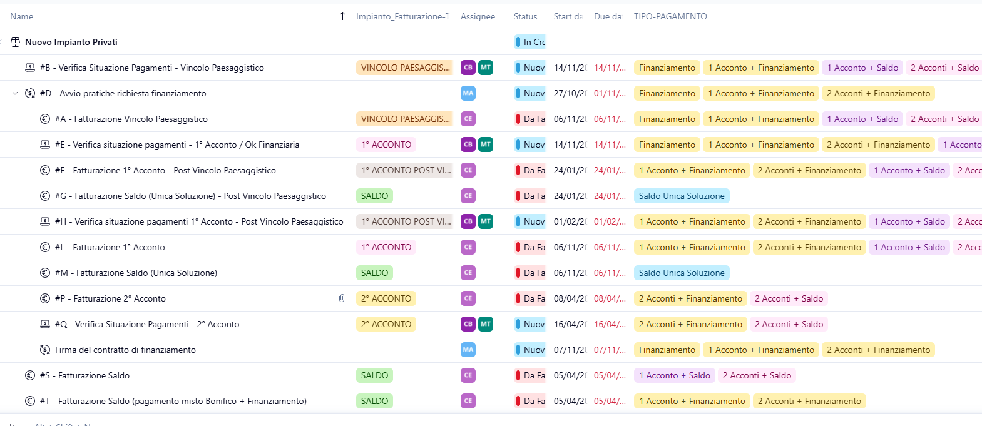Image resolution: width=982 pixels, height=426 pixels.
Task: Click the Assignee column header
Action: (x=478, y=16)
